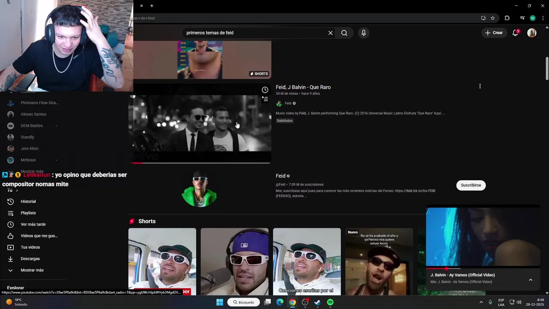Open the SHORTS thumbnail at top
The image size is (549, 309).
[200, 60]
